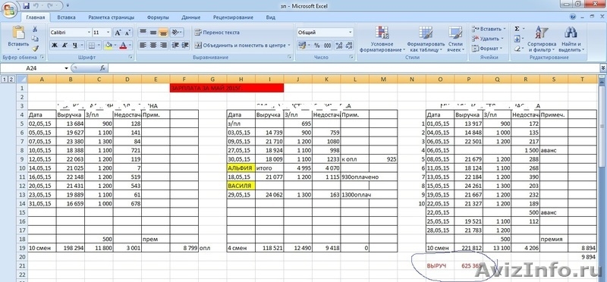Open the Данные ribbon tab
Image resolution: width=607 pixels, height=282 pixels.
[x=191, y=17]
